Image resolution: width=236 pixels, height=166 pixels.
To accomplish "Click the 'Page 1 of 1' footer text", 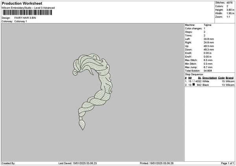I will [228, 163].
